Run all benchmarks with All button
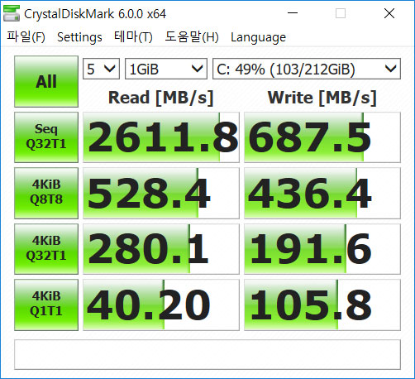415x379 pixels. click(46, 81)
